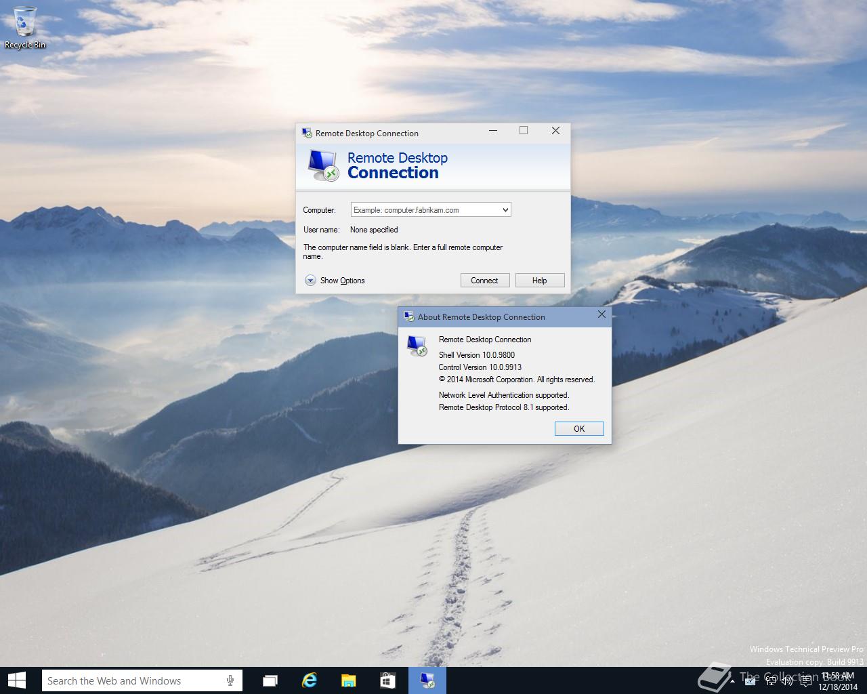Close the About Remote Desktop Connection dialog
Screen dimensions: 867x694
click(x=601, y=314)
